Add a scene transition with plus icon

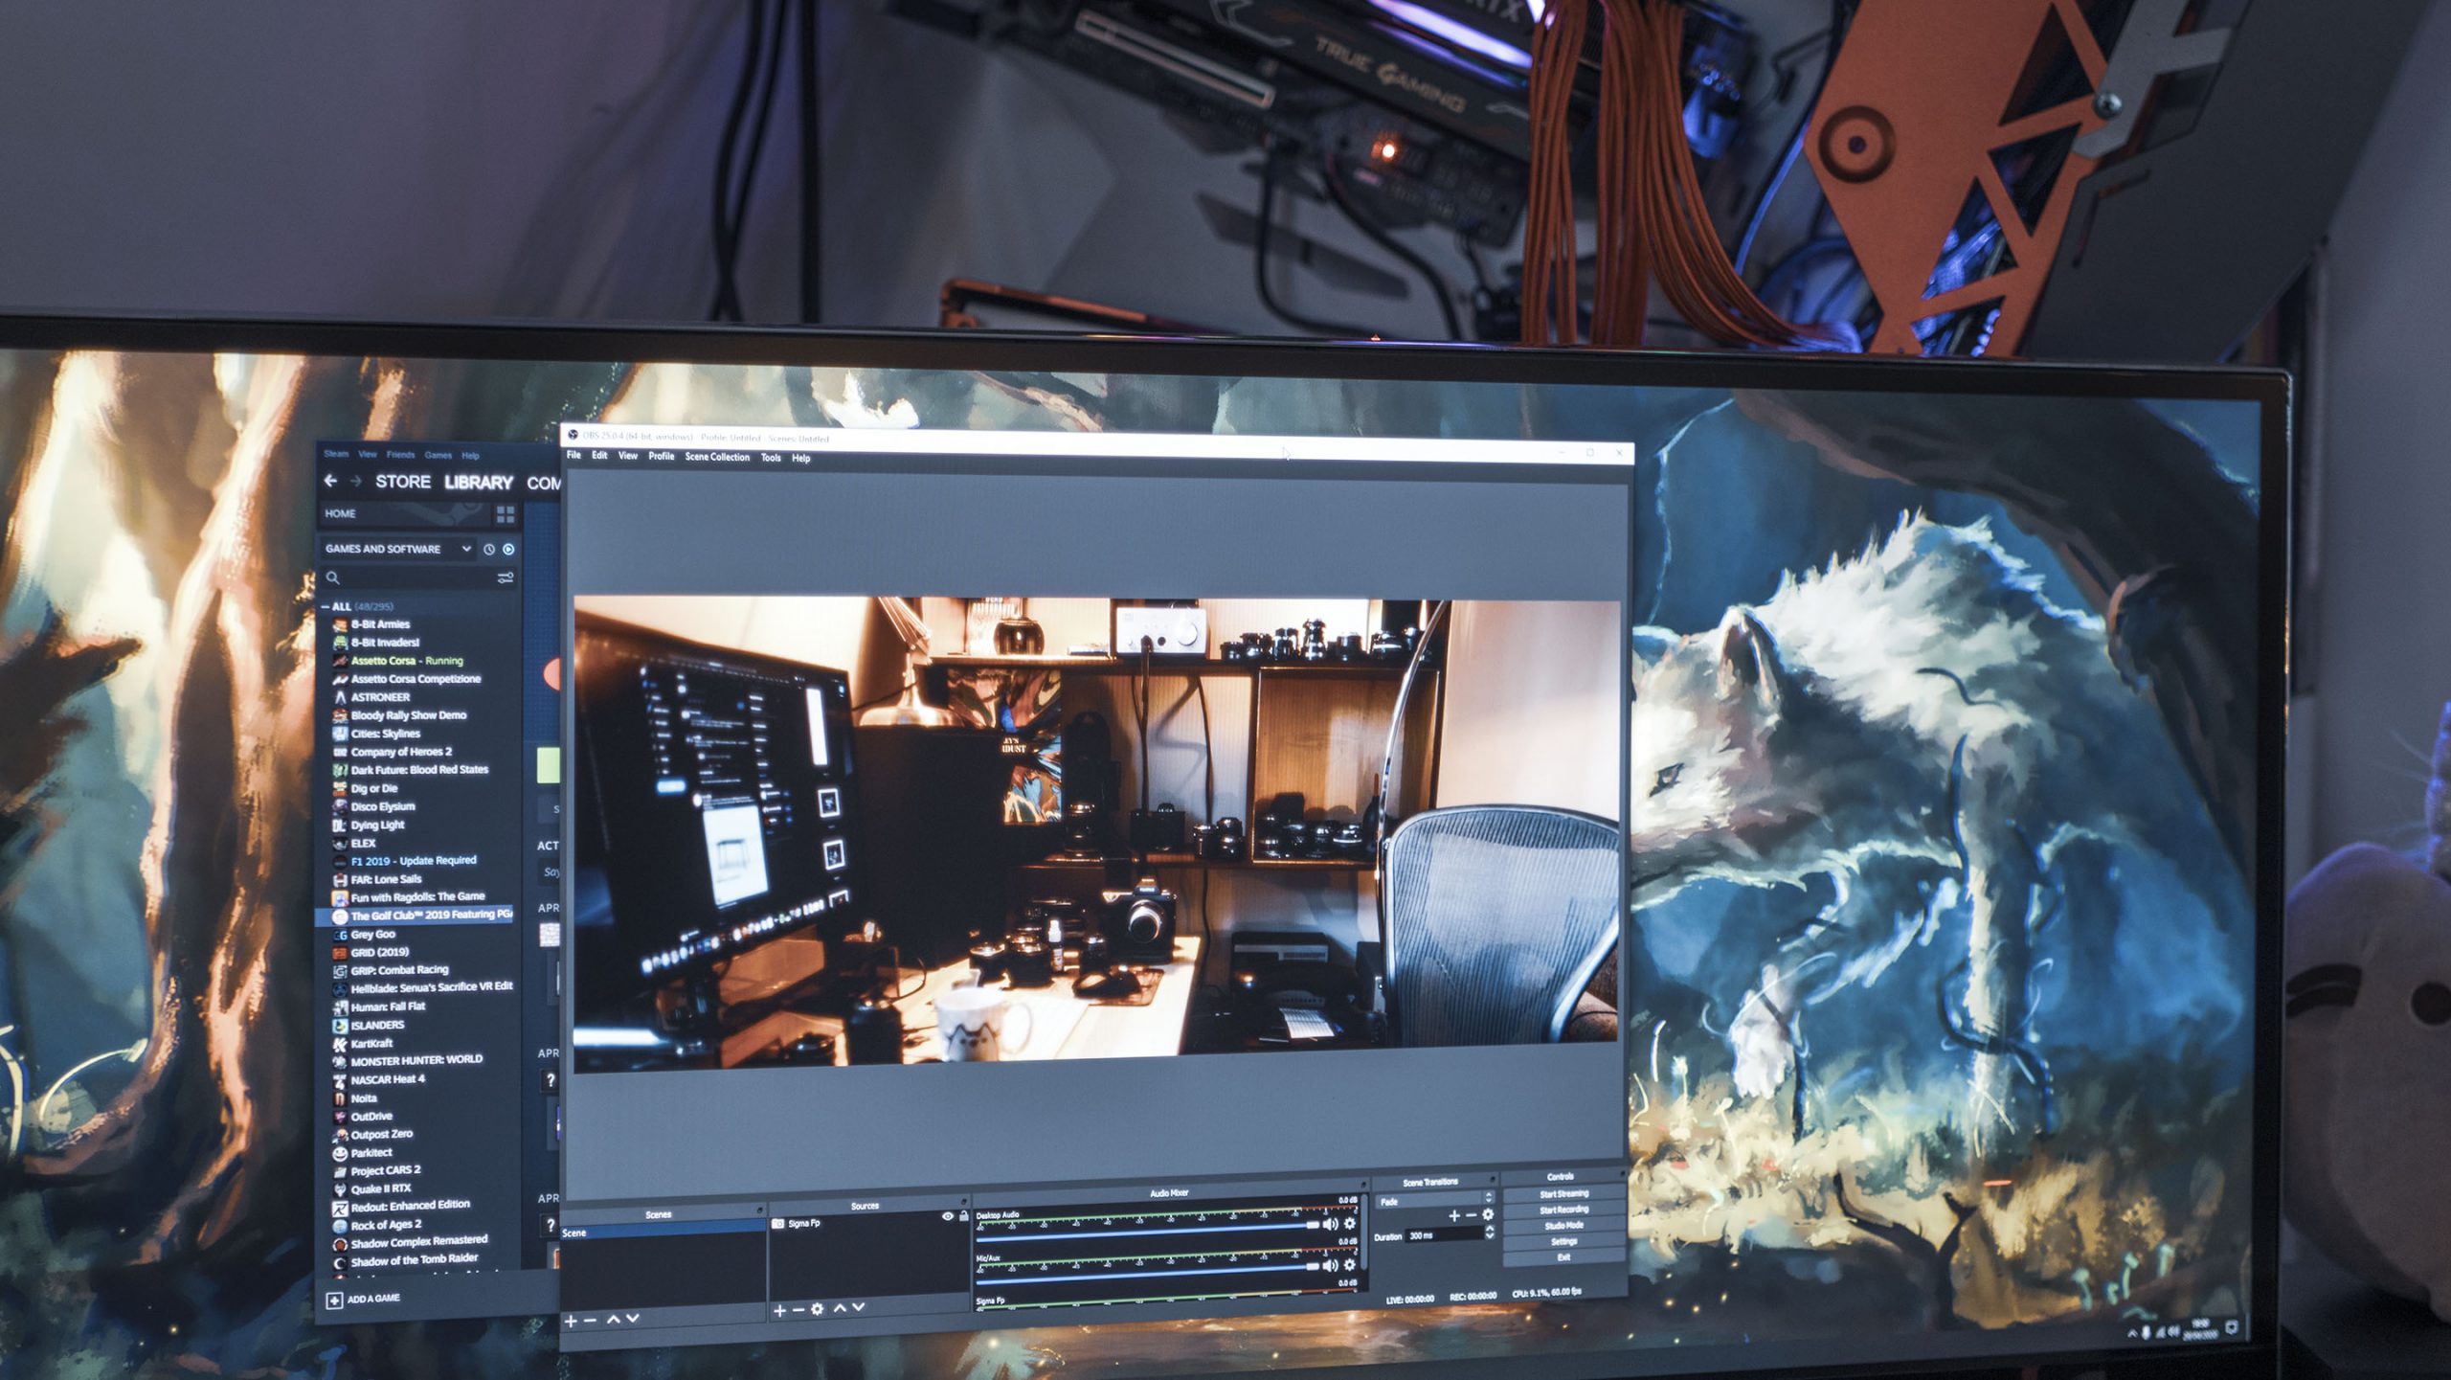click(x=1454, y=1215)
